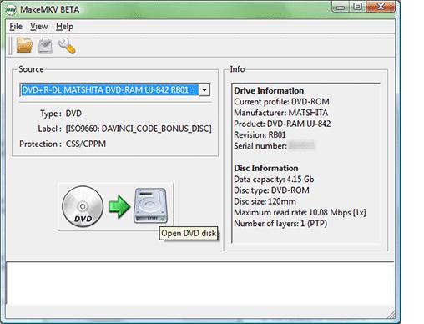Close the MakeMKV window

381,7
